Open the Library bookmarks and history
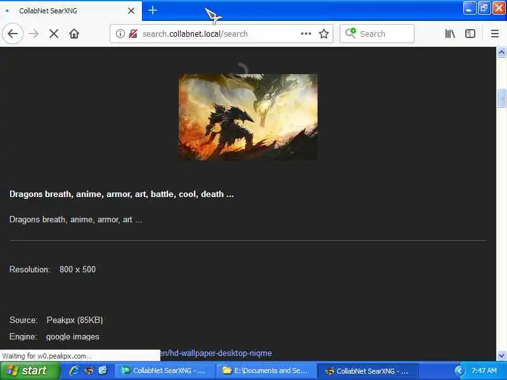The height and width of the screenshot is (380, 507). coord(450,34)
